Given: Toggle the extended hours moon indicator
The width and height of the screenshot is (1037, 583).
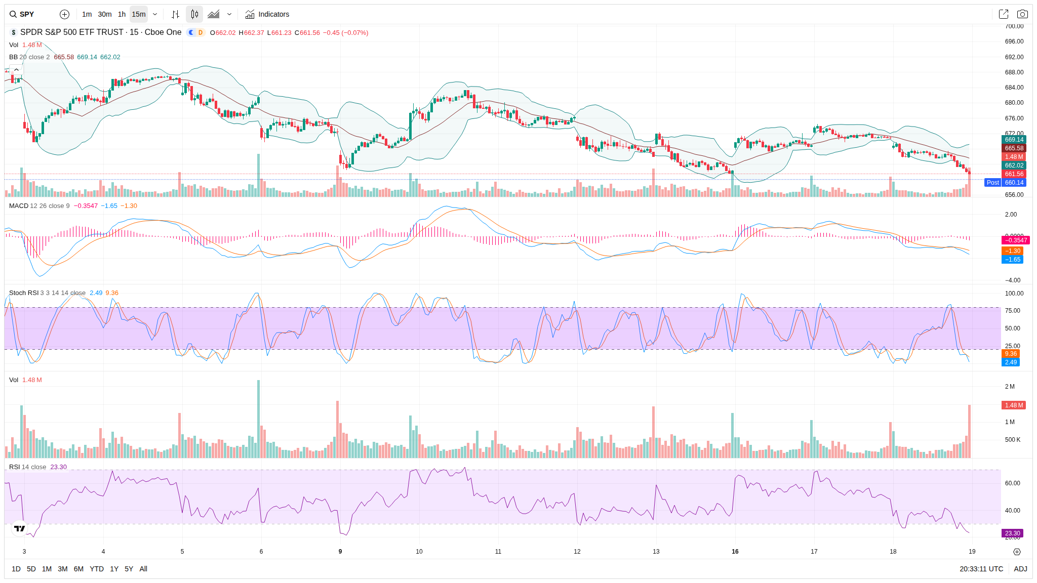Looking at the screenshot, I should [x=191, y=32].
